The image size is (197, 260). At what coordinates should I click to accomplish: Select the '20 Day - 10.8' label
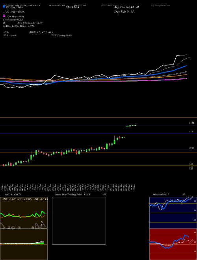14,7
